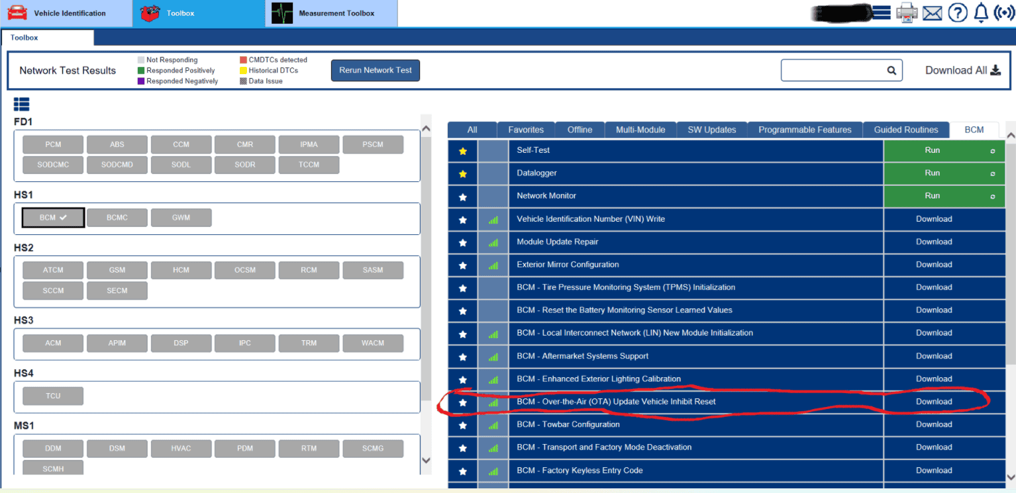Toggle the module list view icon
The height and width of the screenshot is (493, 1016).
click(x=21, y=104)
